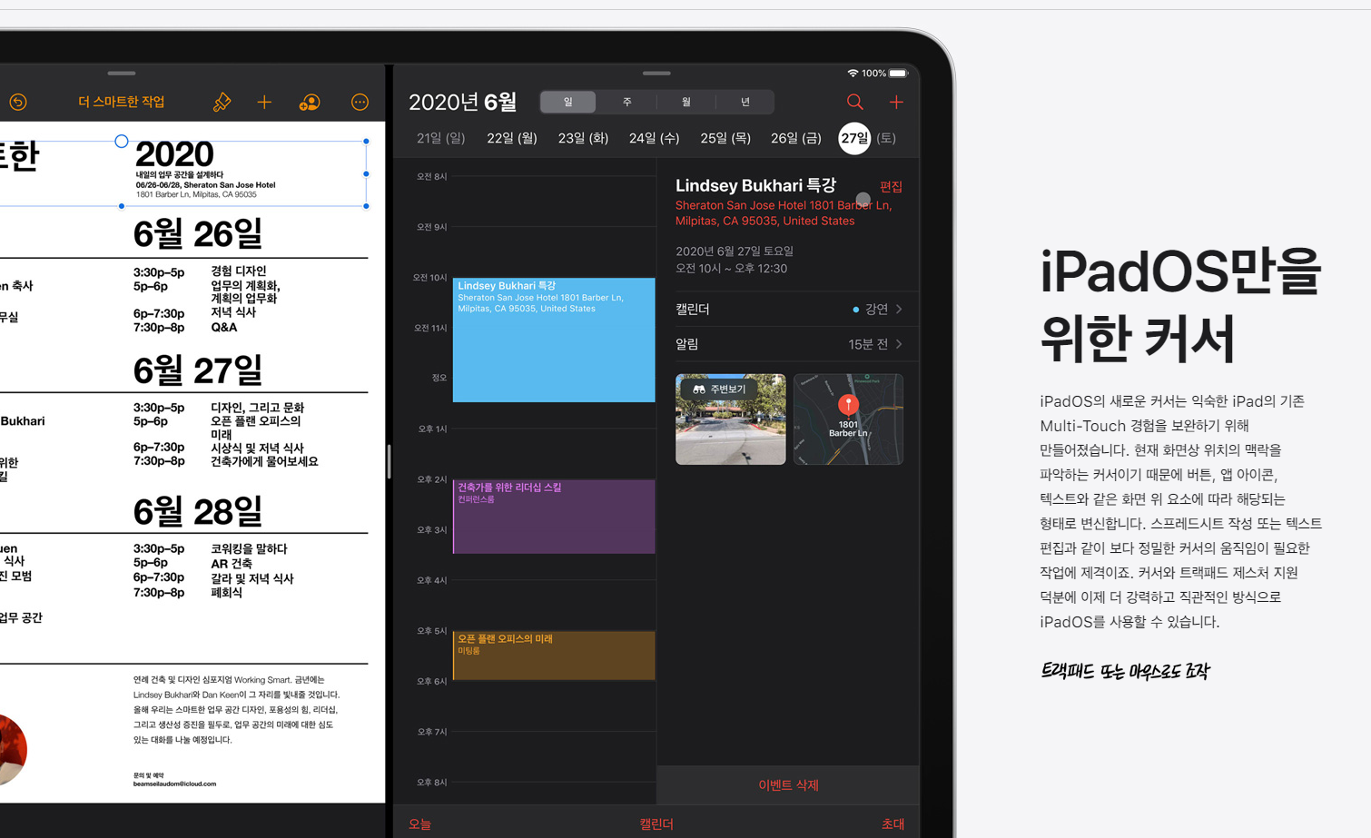Tap the Pages top multitasking handle
The image size is (1371, 838).
121,73
